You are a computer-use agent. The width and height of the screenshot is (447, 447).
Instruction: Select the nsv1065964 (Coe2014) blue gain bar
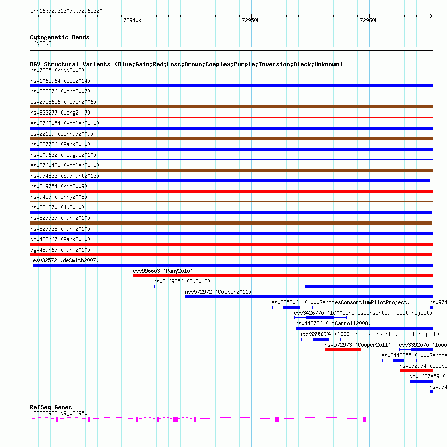coord(231,86)
